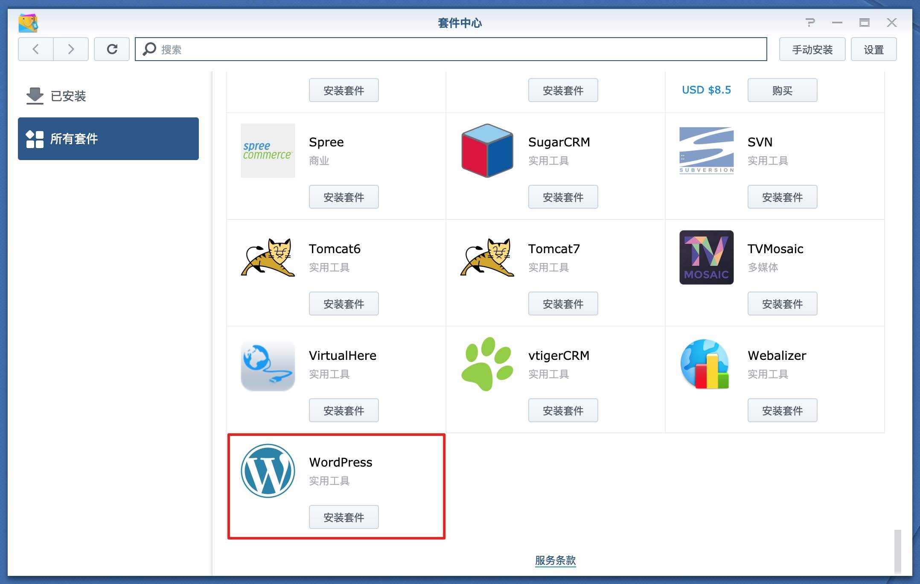Open the help question mark icon
Image resolution: width=920 pixels, height=584 pixels.
(809, 23)
